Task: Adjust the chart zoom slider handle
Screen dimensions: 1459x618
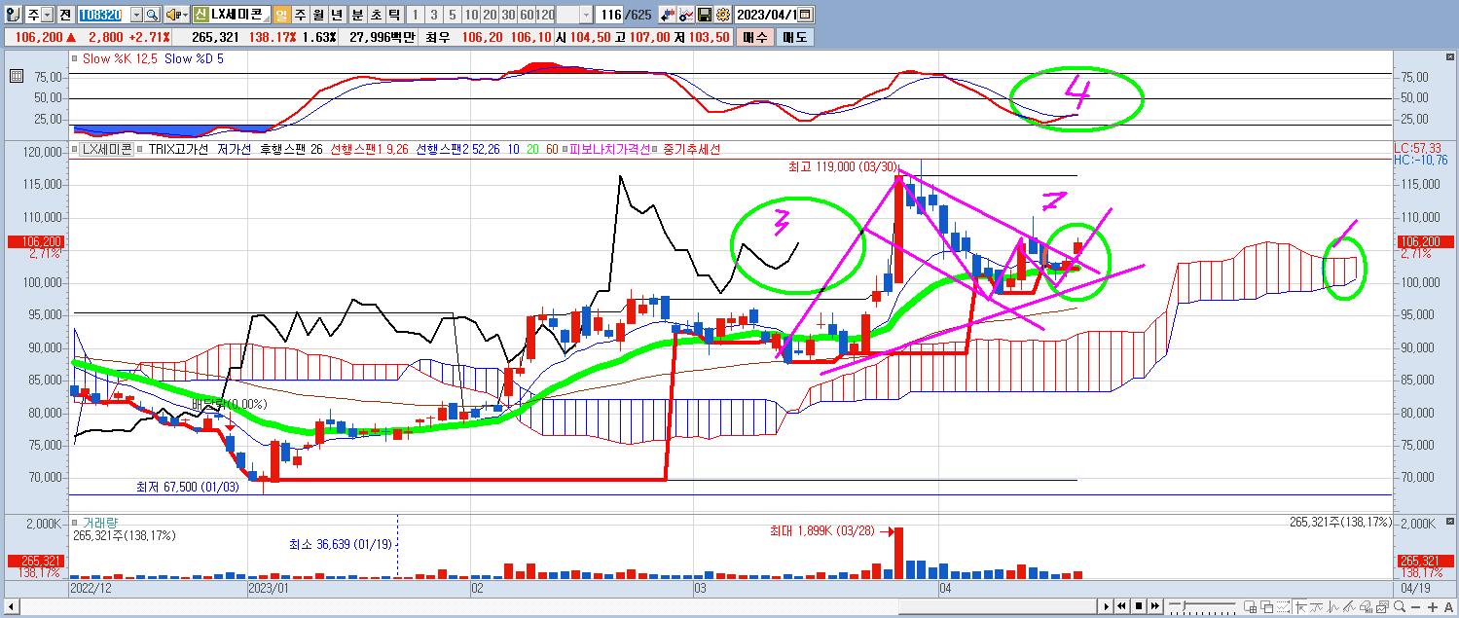Action: coord(1184,606)
